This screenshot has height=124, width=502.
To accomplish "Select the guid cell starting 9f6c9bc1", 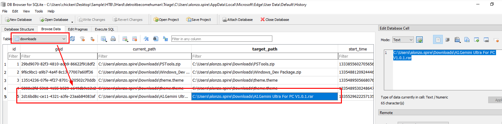I will click(59, 72).
